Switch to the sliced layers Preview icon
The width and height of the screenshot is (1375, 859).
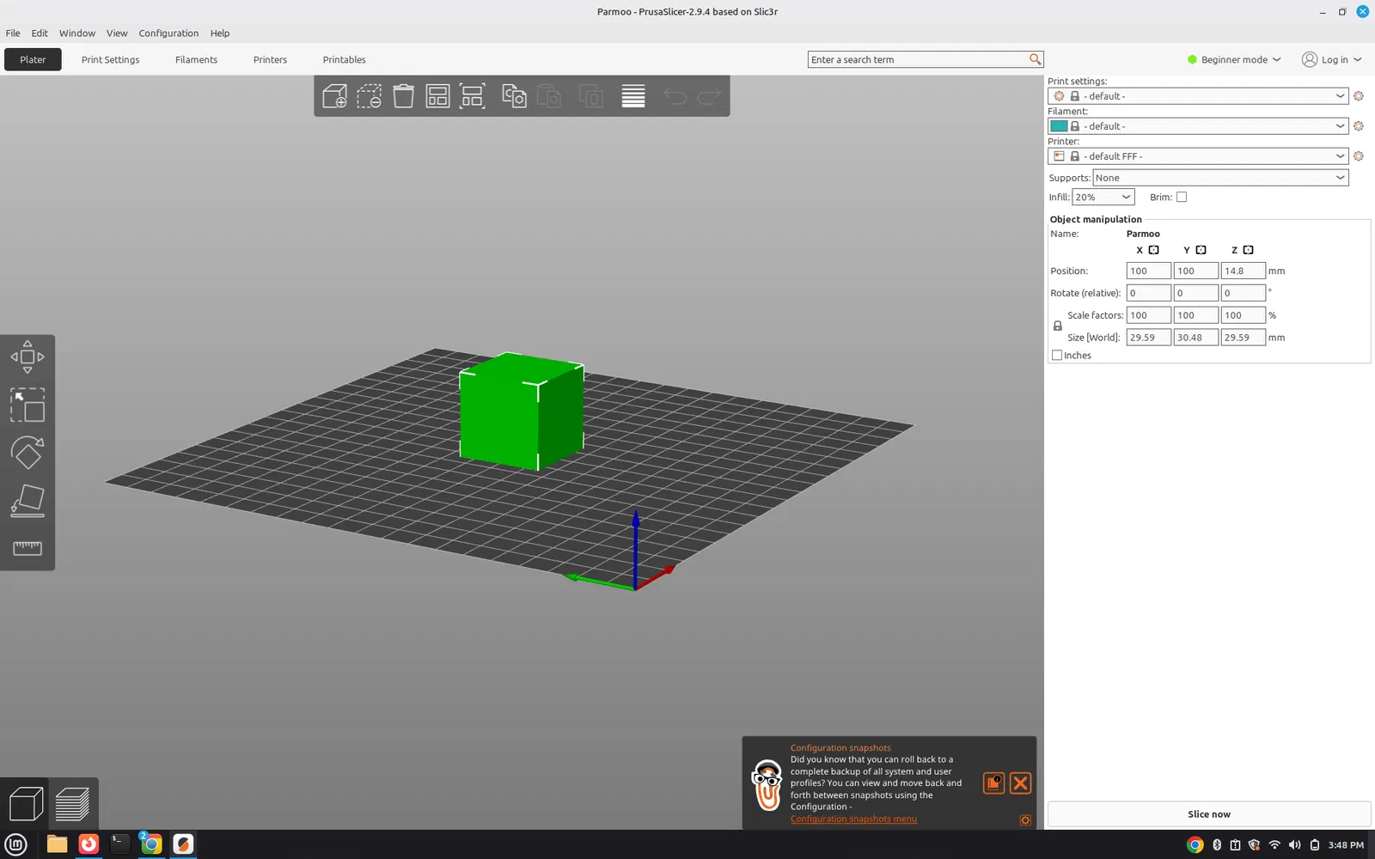72,804
